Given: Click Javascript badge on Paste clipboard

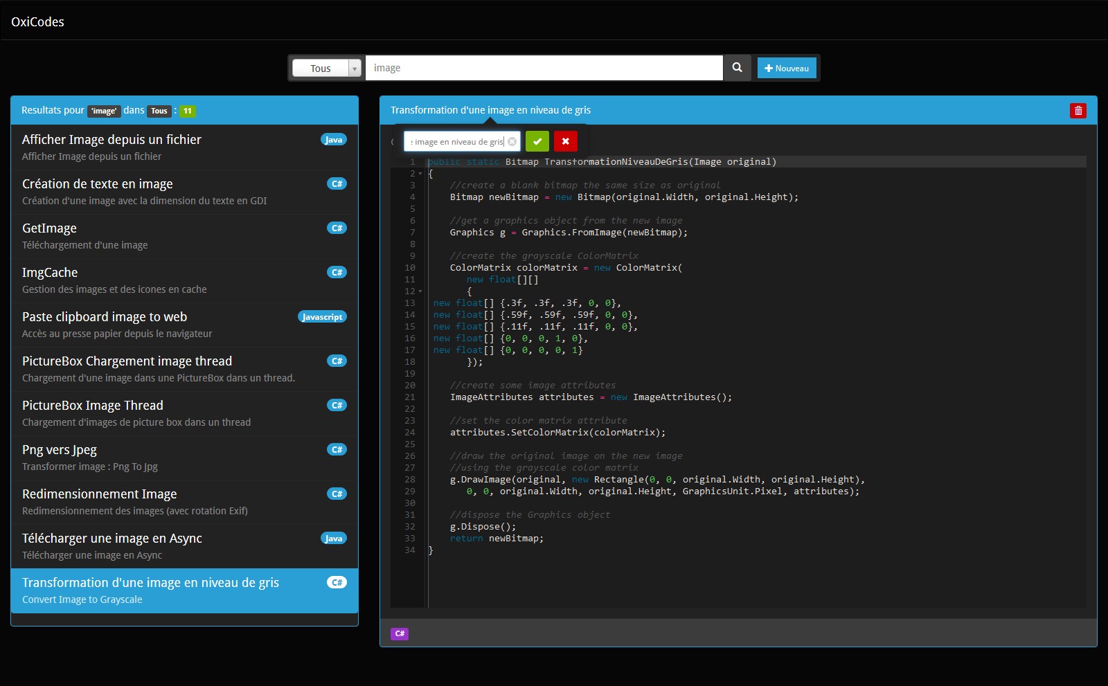Looking at the screenshot, I should 322,317.
